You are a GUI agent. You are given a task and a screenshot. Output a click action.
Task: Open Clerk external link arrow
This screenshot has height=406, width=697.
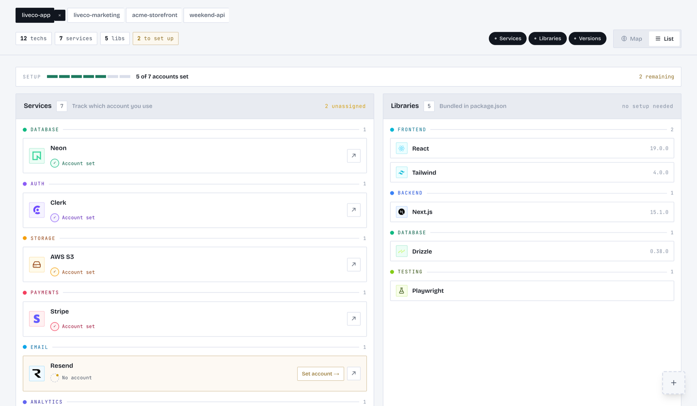coord(353,210)
